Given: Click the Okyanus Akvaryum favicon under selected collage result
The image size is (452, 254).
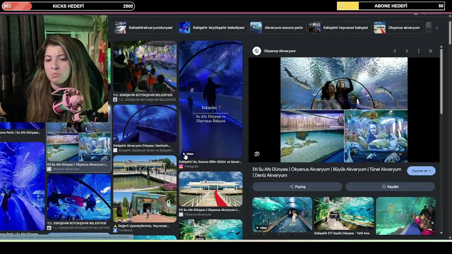Looking at the screenshot, I should 49,169.
